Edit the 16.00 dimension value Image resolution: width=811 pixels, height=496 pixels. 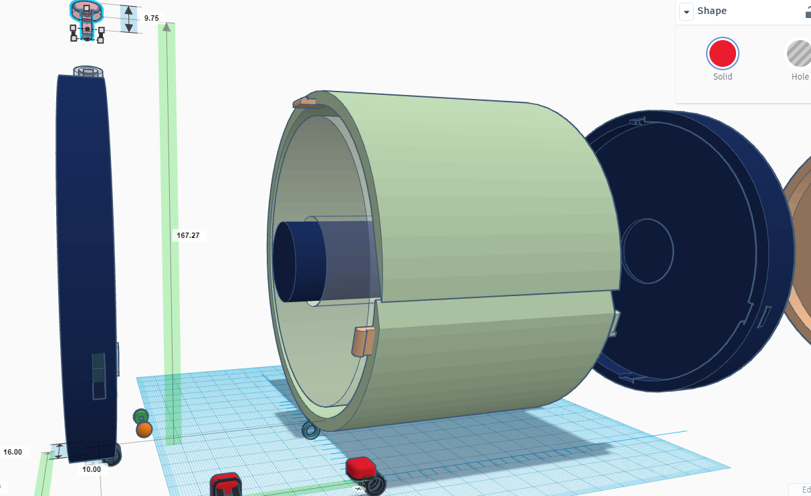tap(13, 452)
